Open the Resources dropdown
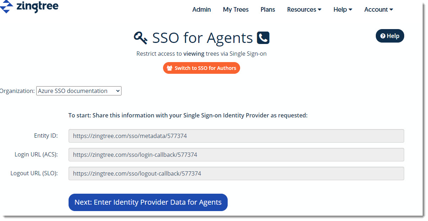This screenshot has width=428, height=221. (304, 10)
